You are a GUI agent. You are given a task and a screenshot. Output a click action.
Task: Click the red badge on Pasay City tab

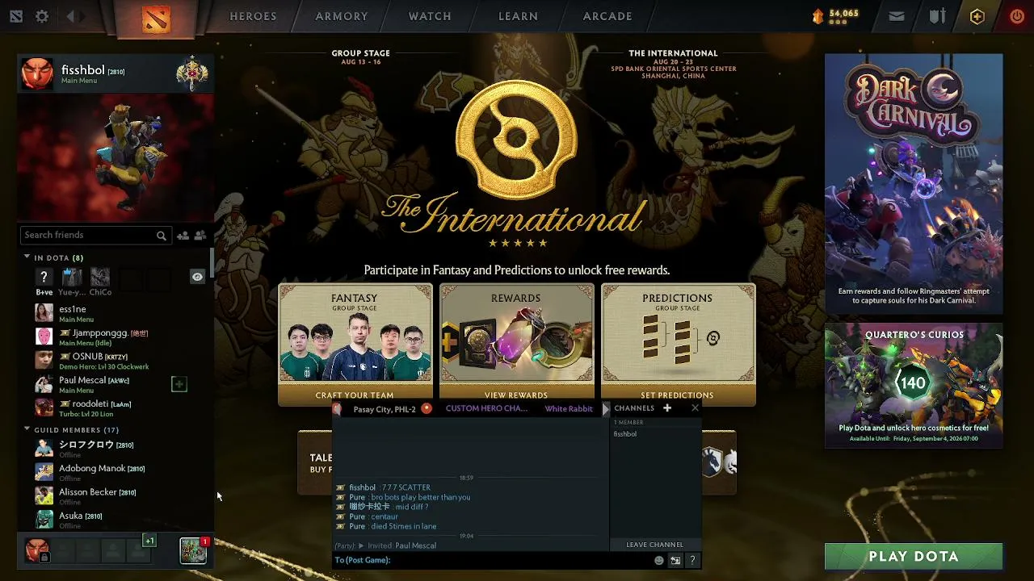[427, 408]
